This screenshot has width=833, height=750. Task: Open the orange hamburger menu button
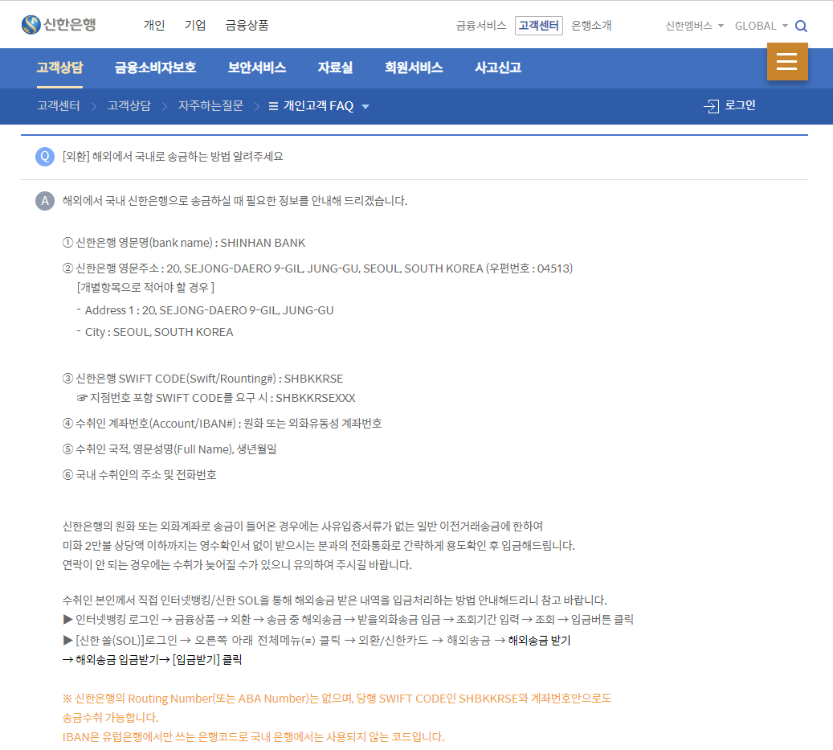click(x=787, y=62)
